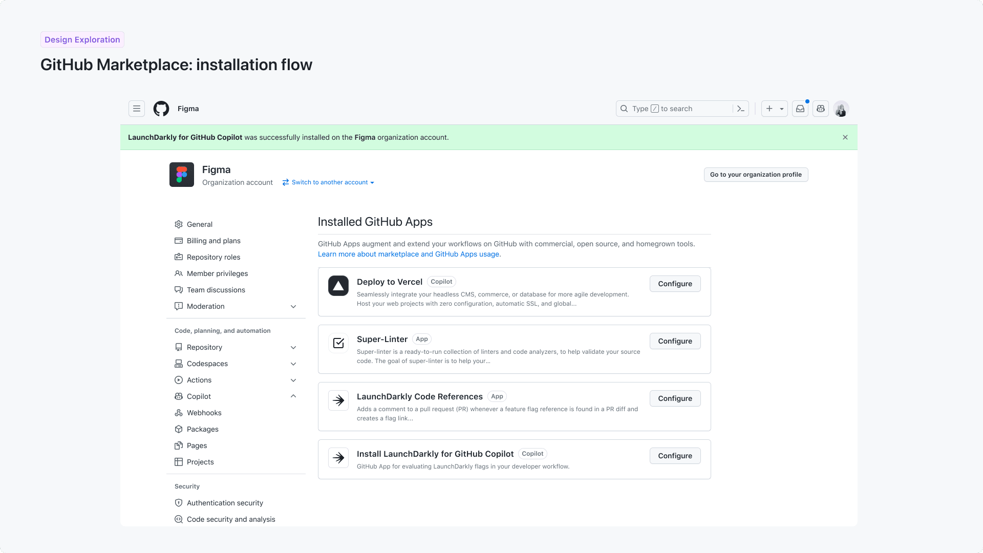
Task: Collapse the Copilot section in sidebar
Action: coord(293,396)
